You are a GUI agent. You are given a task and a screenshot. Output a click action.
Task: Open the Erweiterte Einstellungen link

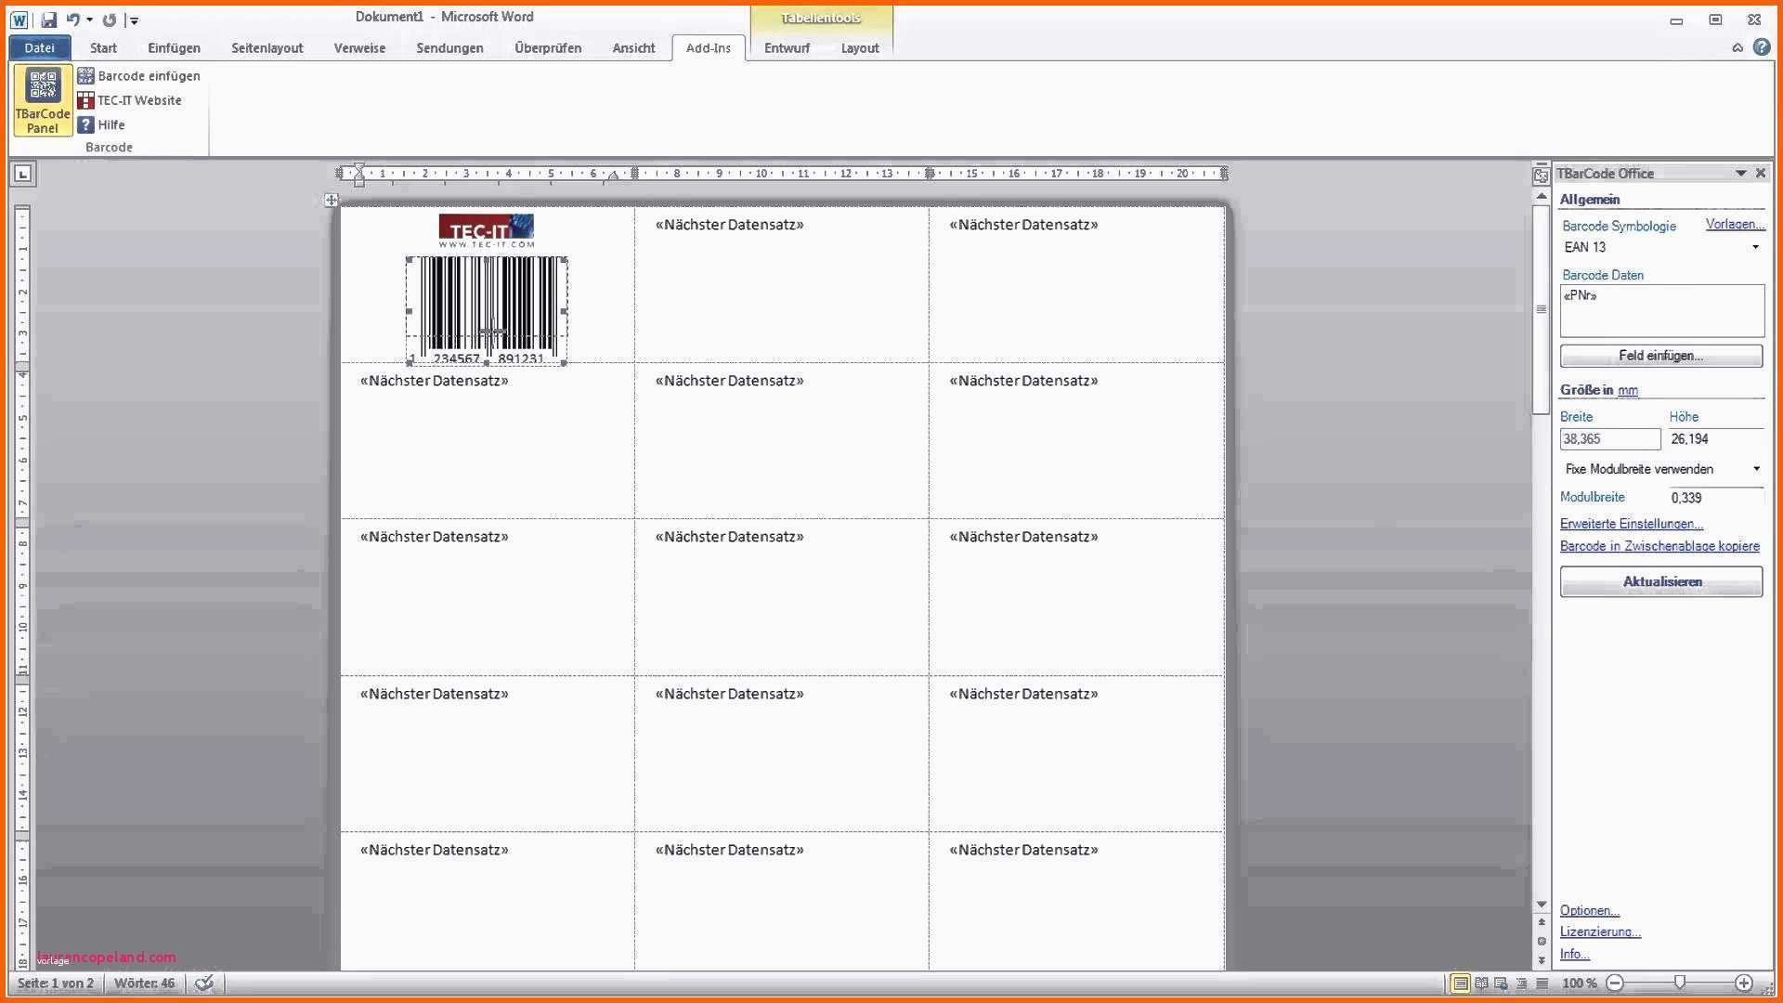[1631, 524]
